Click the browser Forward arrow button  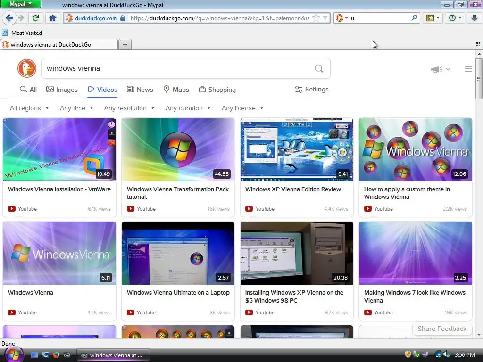21,18
